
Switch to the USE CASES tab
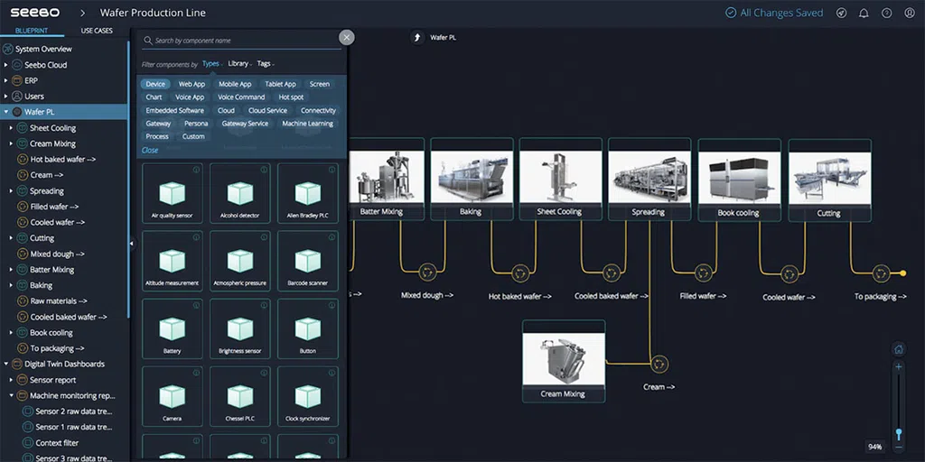97,31
